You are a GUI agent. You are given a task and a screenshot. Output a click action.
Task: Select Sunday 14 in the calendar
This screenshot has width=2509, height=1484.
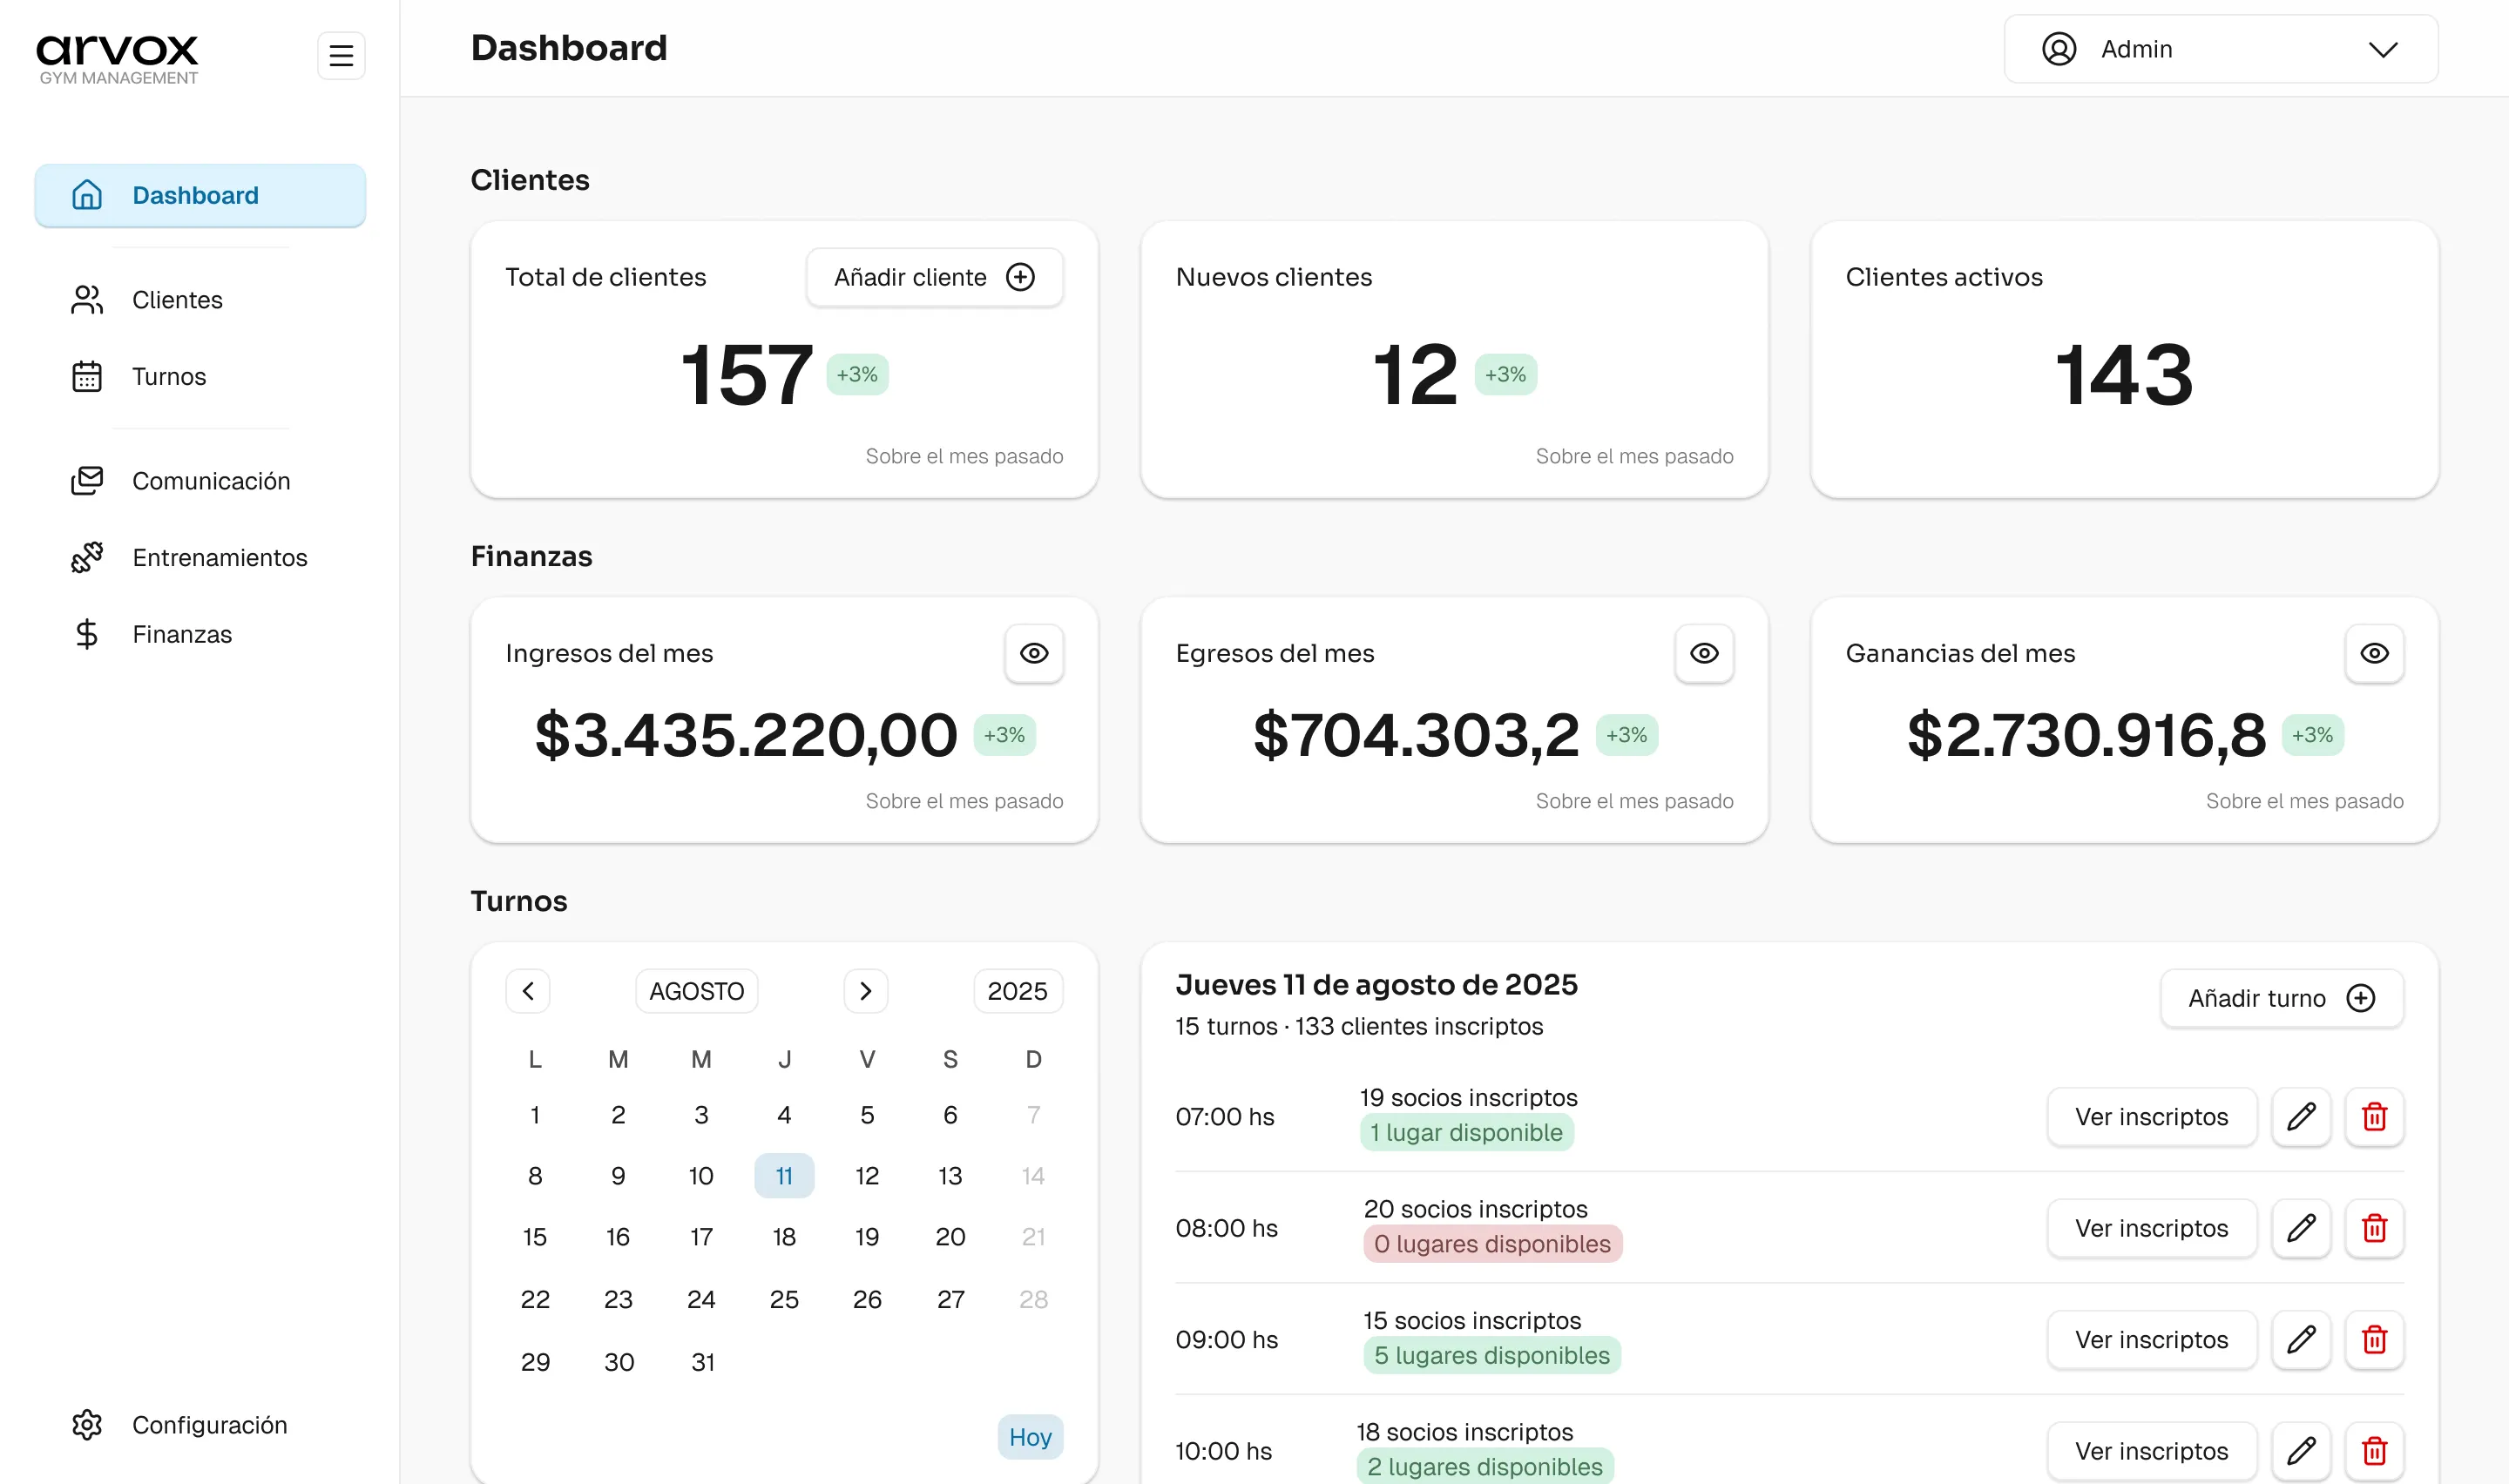1033,1176
